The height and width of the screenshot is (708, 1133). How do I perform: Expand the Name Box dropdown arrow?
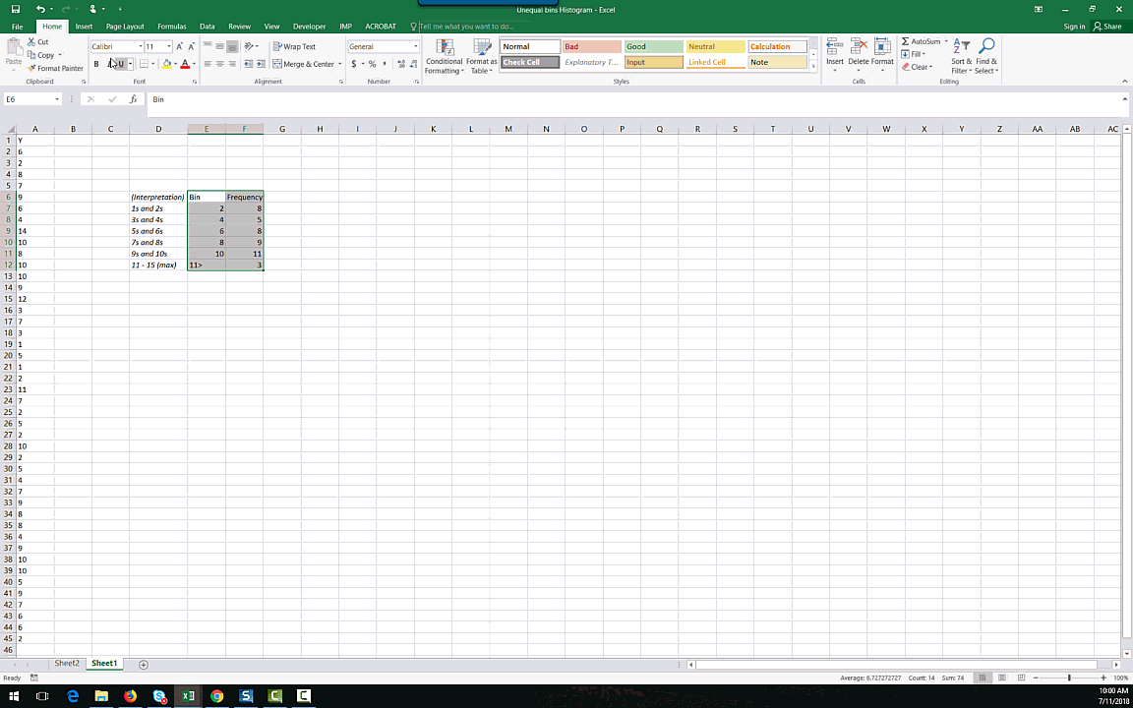(x=56, y=99)
